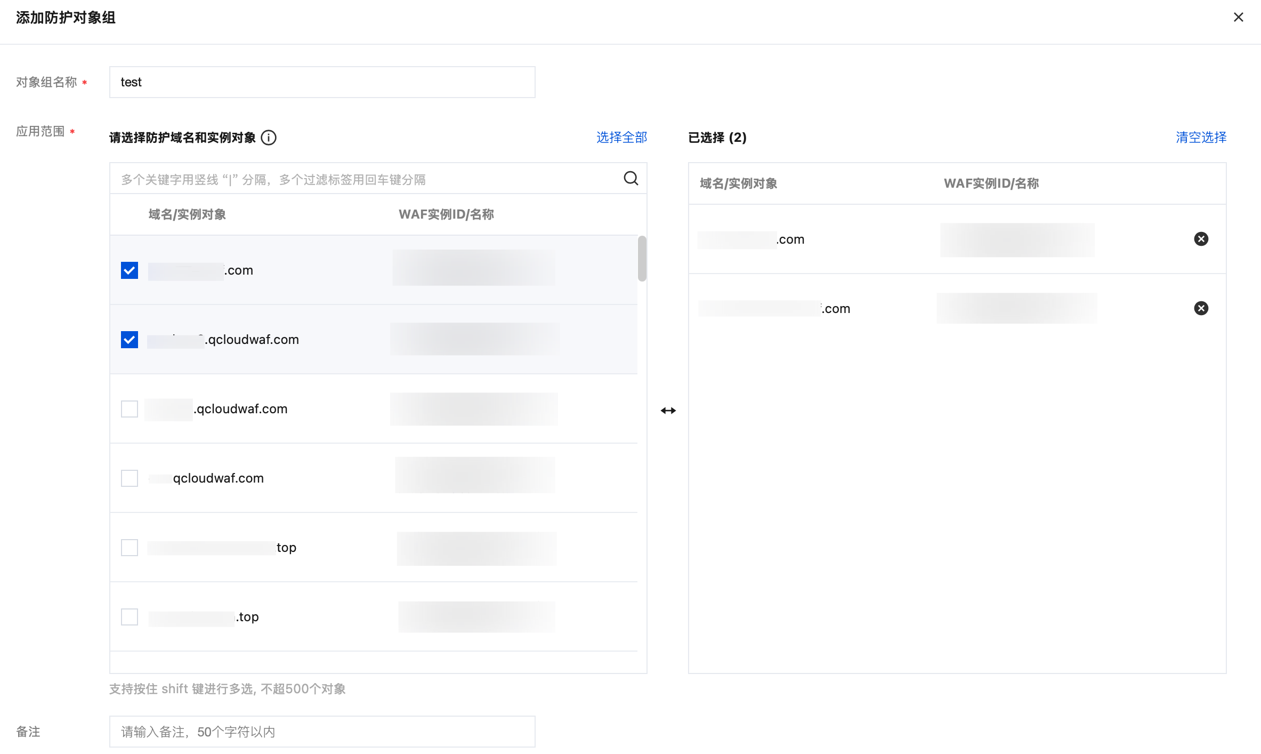
Task: Click the info icon beside 请选择防护域名和实例对象
Action: point(269,138)
